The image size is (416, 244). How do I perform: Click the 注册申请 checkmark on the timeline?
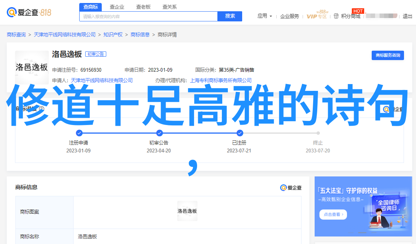point(79,133)
